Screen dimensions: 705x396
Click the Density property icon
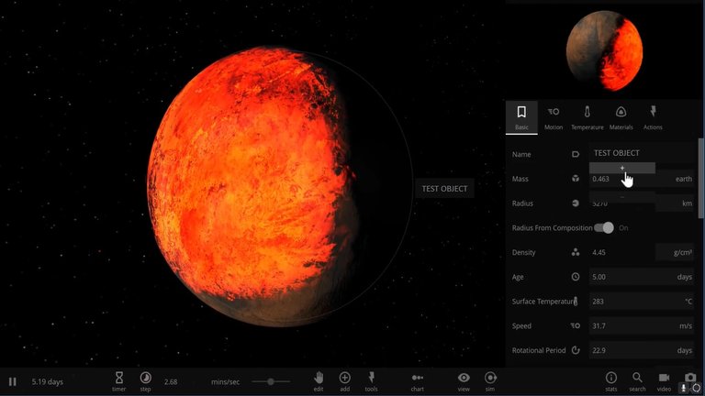click(576, 252)
